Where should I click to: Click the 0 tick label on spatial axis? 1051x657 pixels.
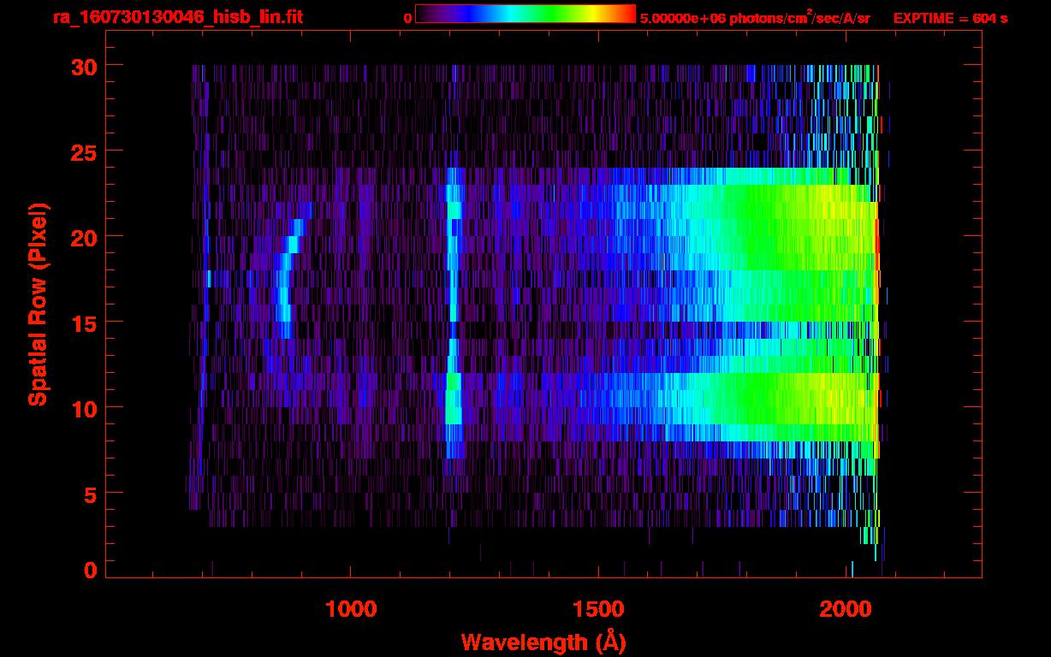click(89, 571)
